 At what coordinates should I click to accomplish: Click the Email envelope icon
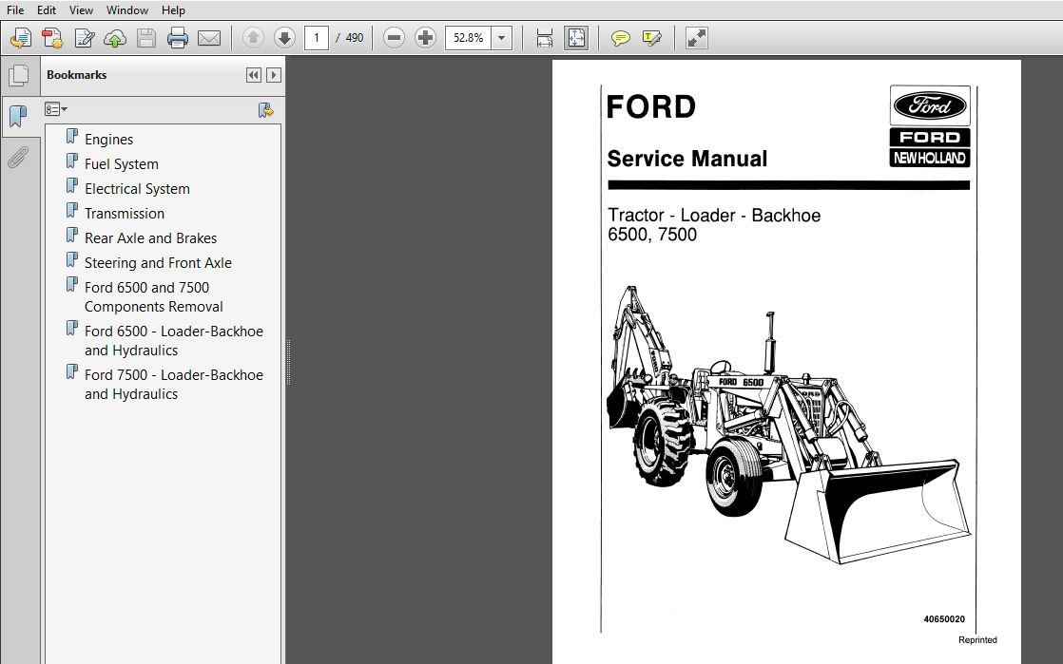(x=209, y=38)
